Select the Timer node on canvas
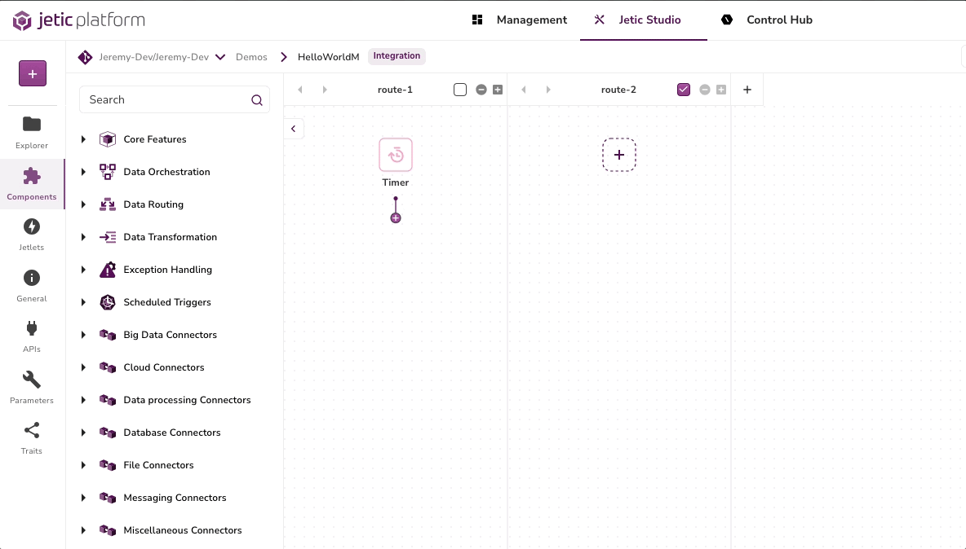Screen dimensions: 966x549 coord(396,155)
